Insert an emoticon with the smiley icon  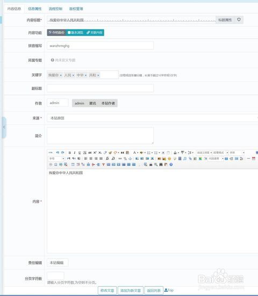click(x=169, y=158)
